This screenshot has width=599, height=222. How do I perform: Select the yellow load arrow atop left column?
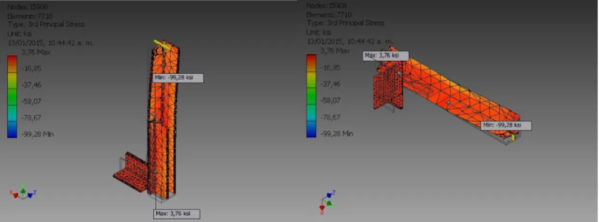(x=161, y=45)
